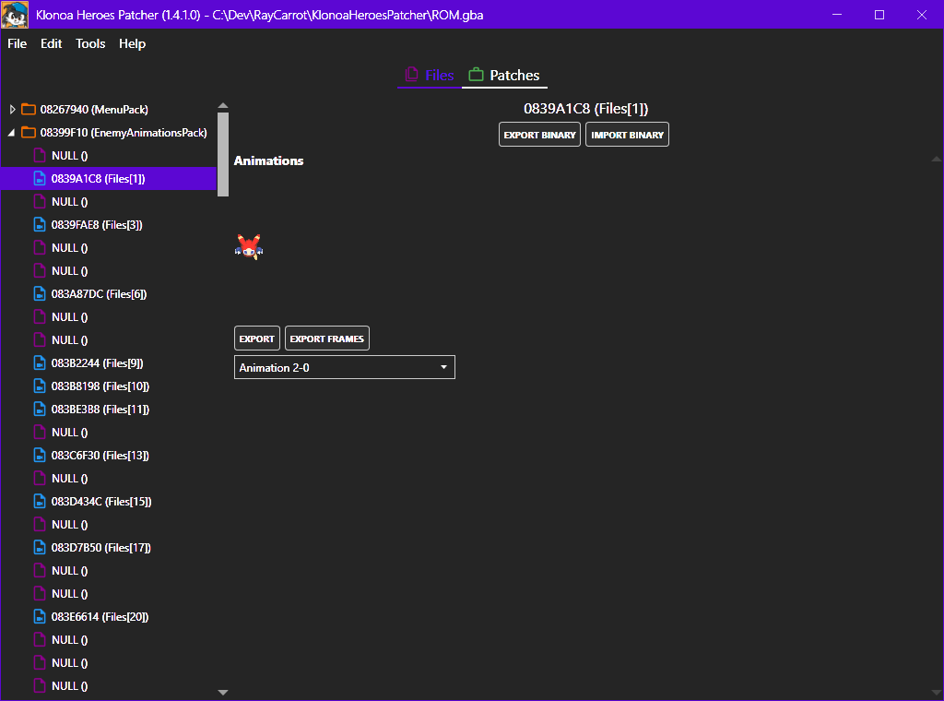Click the tree scrollbar down arrow

(223, 693)
